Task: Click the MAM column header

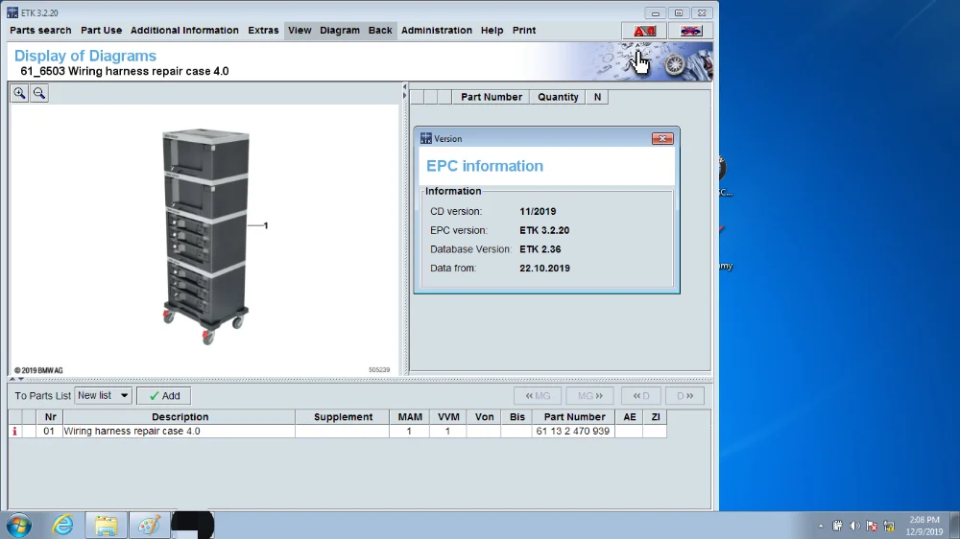Action: pyautogui.click(x=410, y=416)
